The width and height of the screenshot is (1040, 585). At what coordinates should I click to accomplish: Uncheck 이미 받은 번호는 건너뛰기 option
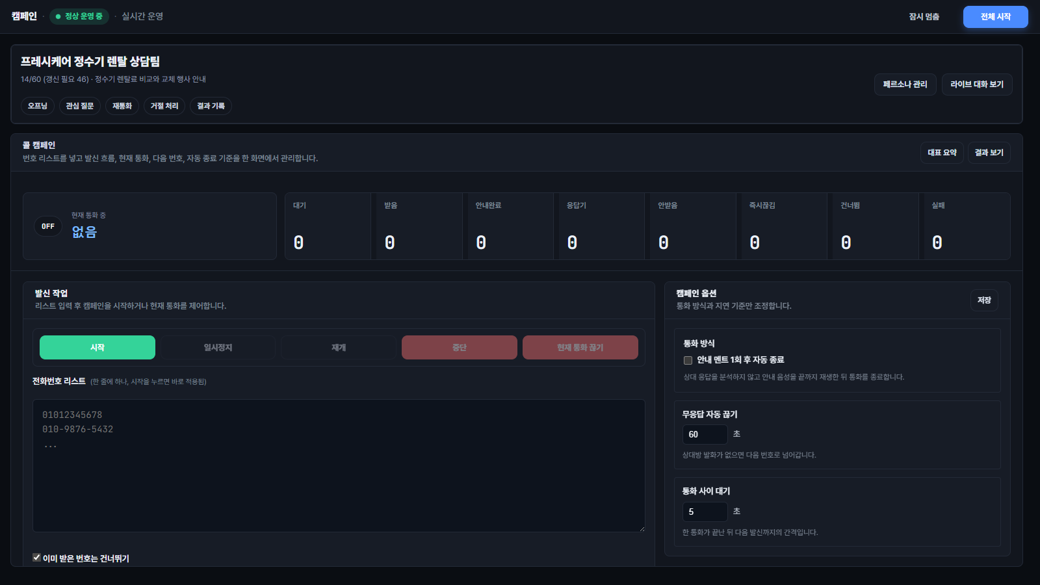(x=37, y=558)
